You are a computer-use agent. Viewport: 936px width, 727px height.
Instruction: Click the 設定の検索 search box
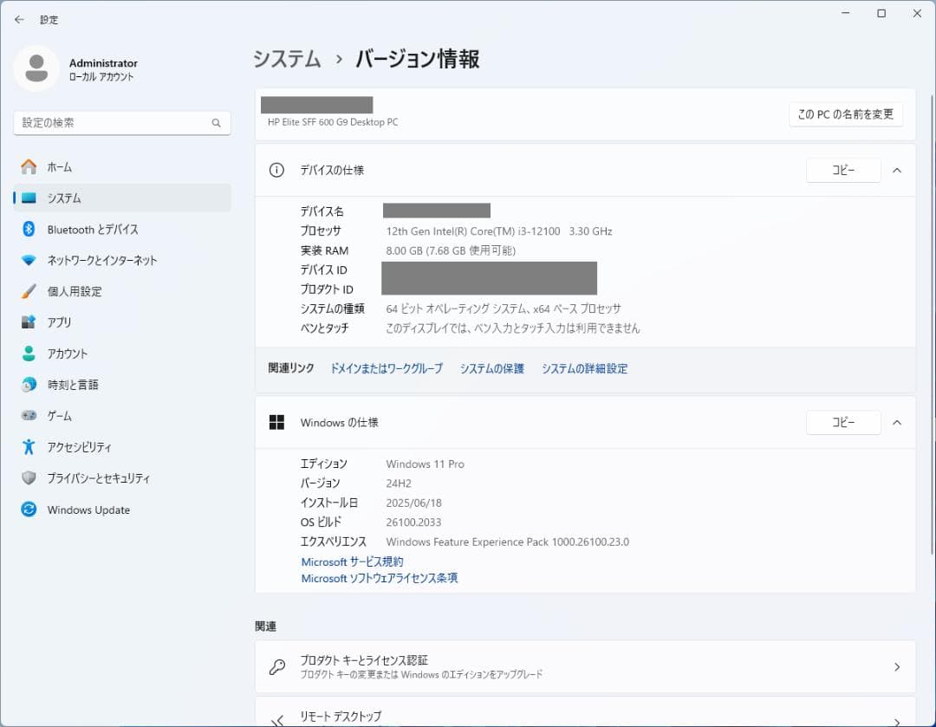pyautogui.click(x=121, y=123)
